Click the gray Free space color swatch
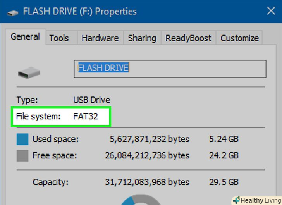 [x=22, y=156]
